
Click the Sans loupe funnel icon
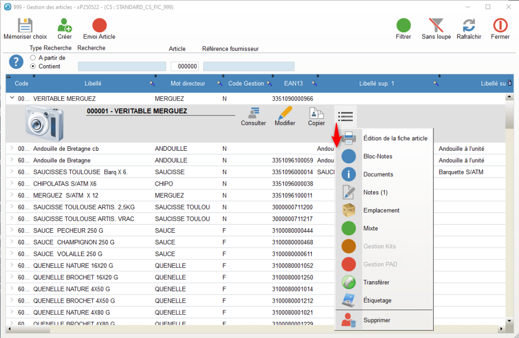coord(436,26)
